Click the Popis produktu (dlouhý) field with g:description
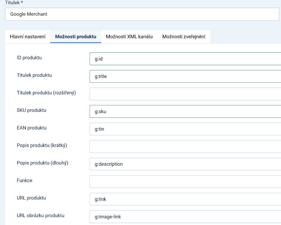 coord(185,164)
